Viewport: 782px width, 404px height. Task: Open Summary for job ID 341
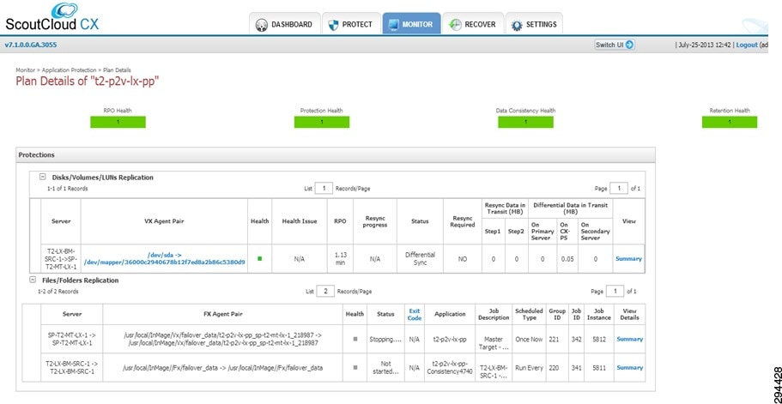(x=630, y=368)
